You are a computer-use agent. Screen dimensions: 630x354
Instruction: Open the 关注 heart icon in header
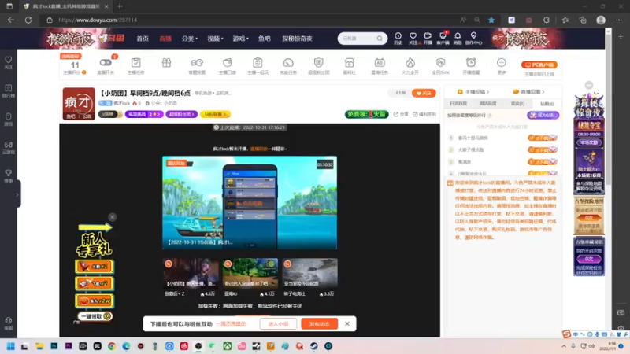coord(413,36)
